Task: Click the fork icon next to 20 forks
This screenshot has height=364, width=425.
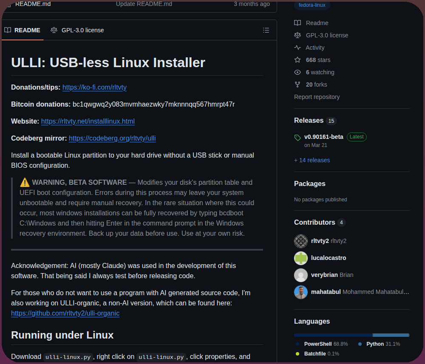Action: click(297, 85)
